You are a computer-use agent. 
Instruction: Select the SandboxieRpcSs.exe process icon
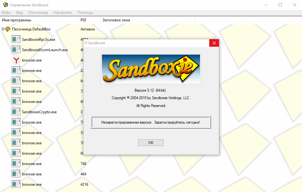coord(16,39)
